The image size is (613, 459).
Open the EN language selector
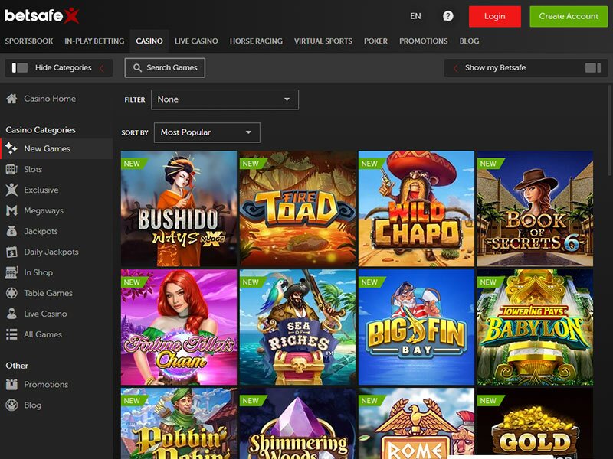pos(415,15)
